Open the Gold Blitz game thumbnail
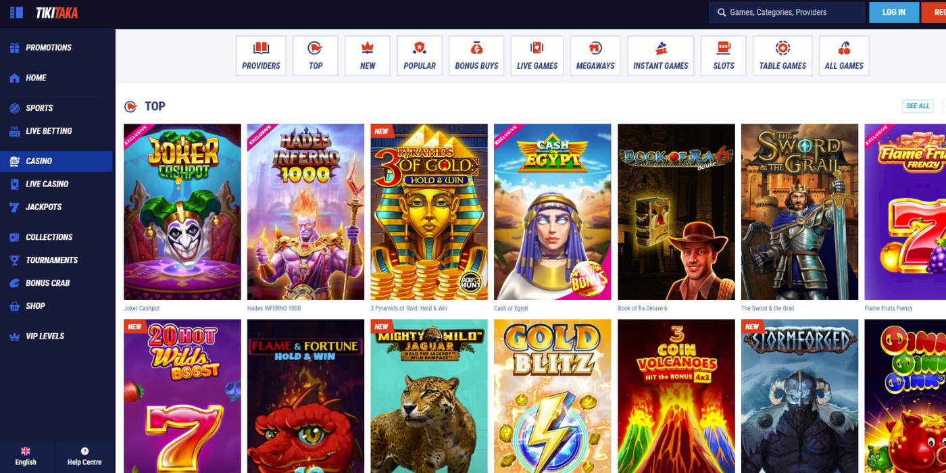This screenshot has height=473, width=946. click(x=553, y=396)
